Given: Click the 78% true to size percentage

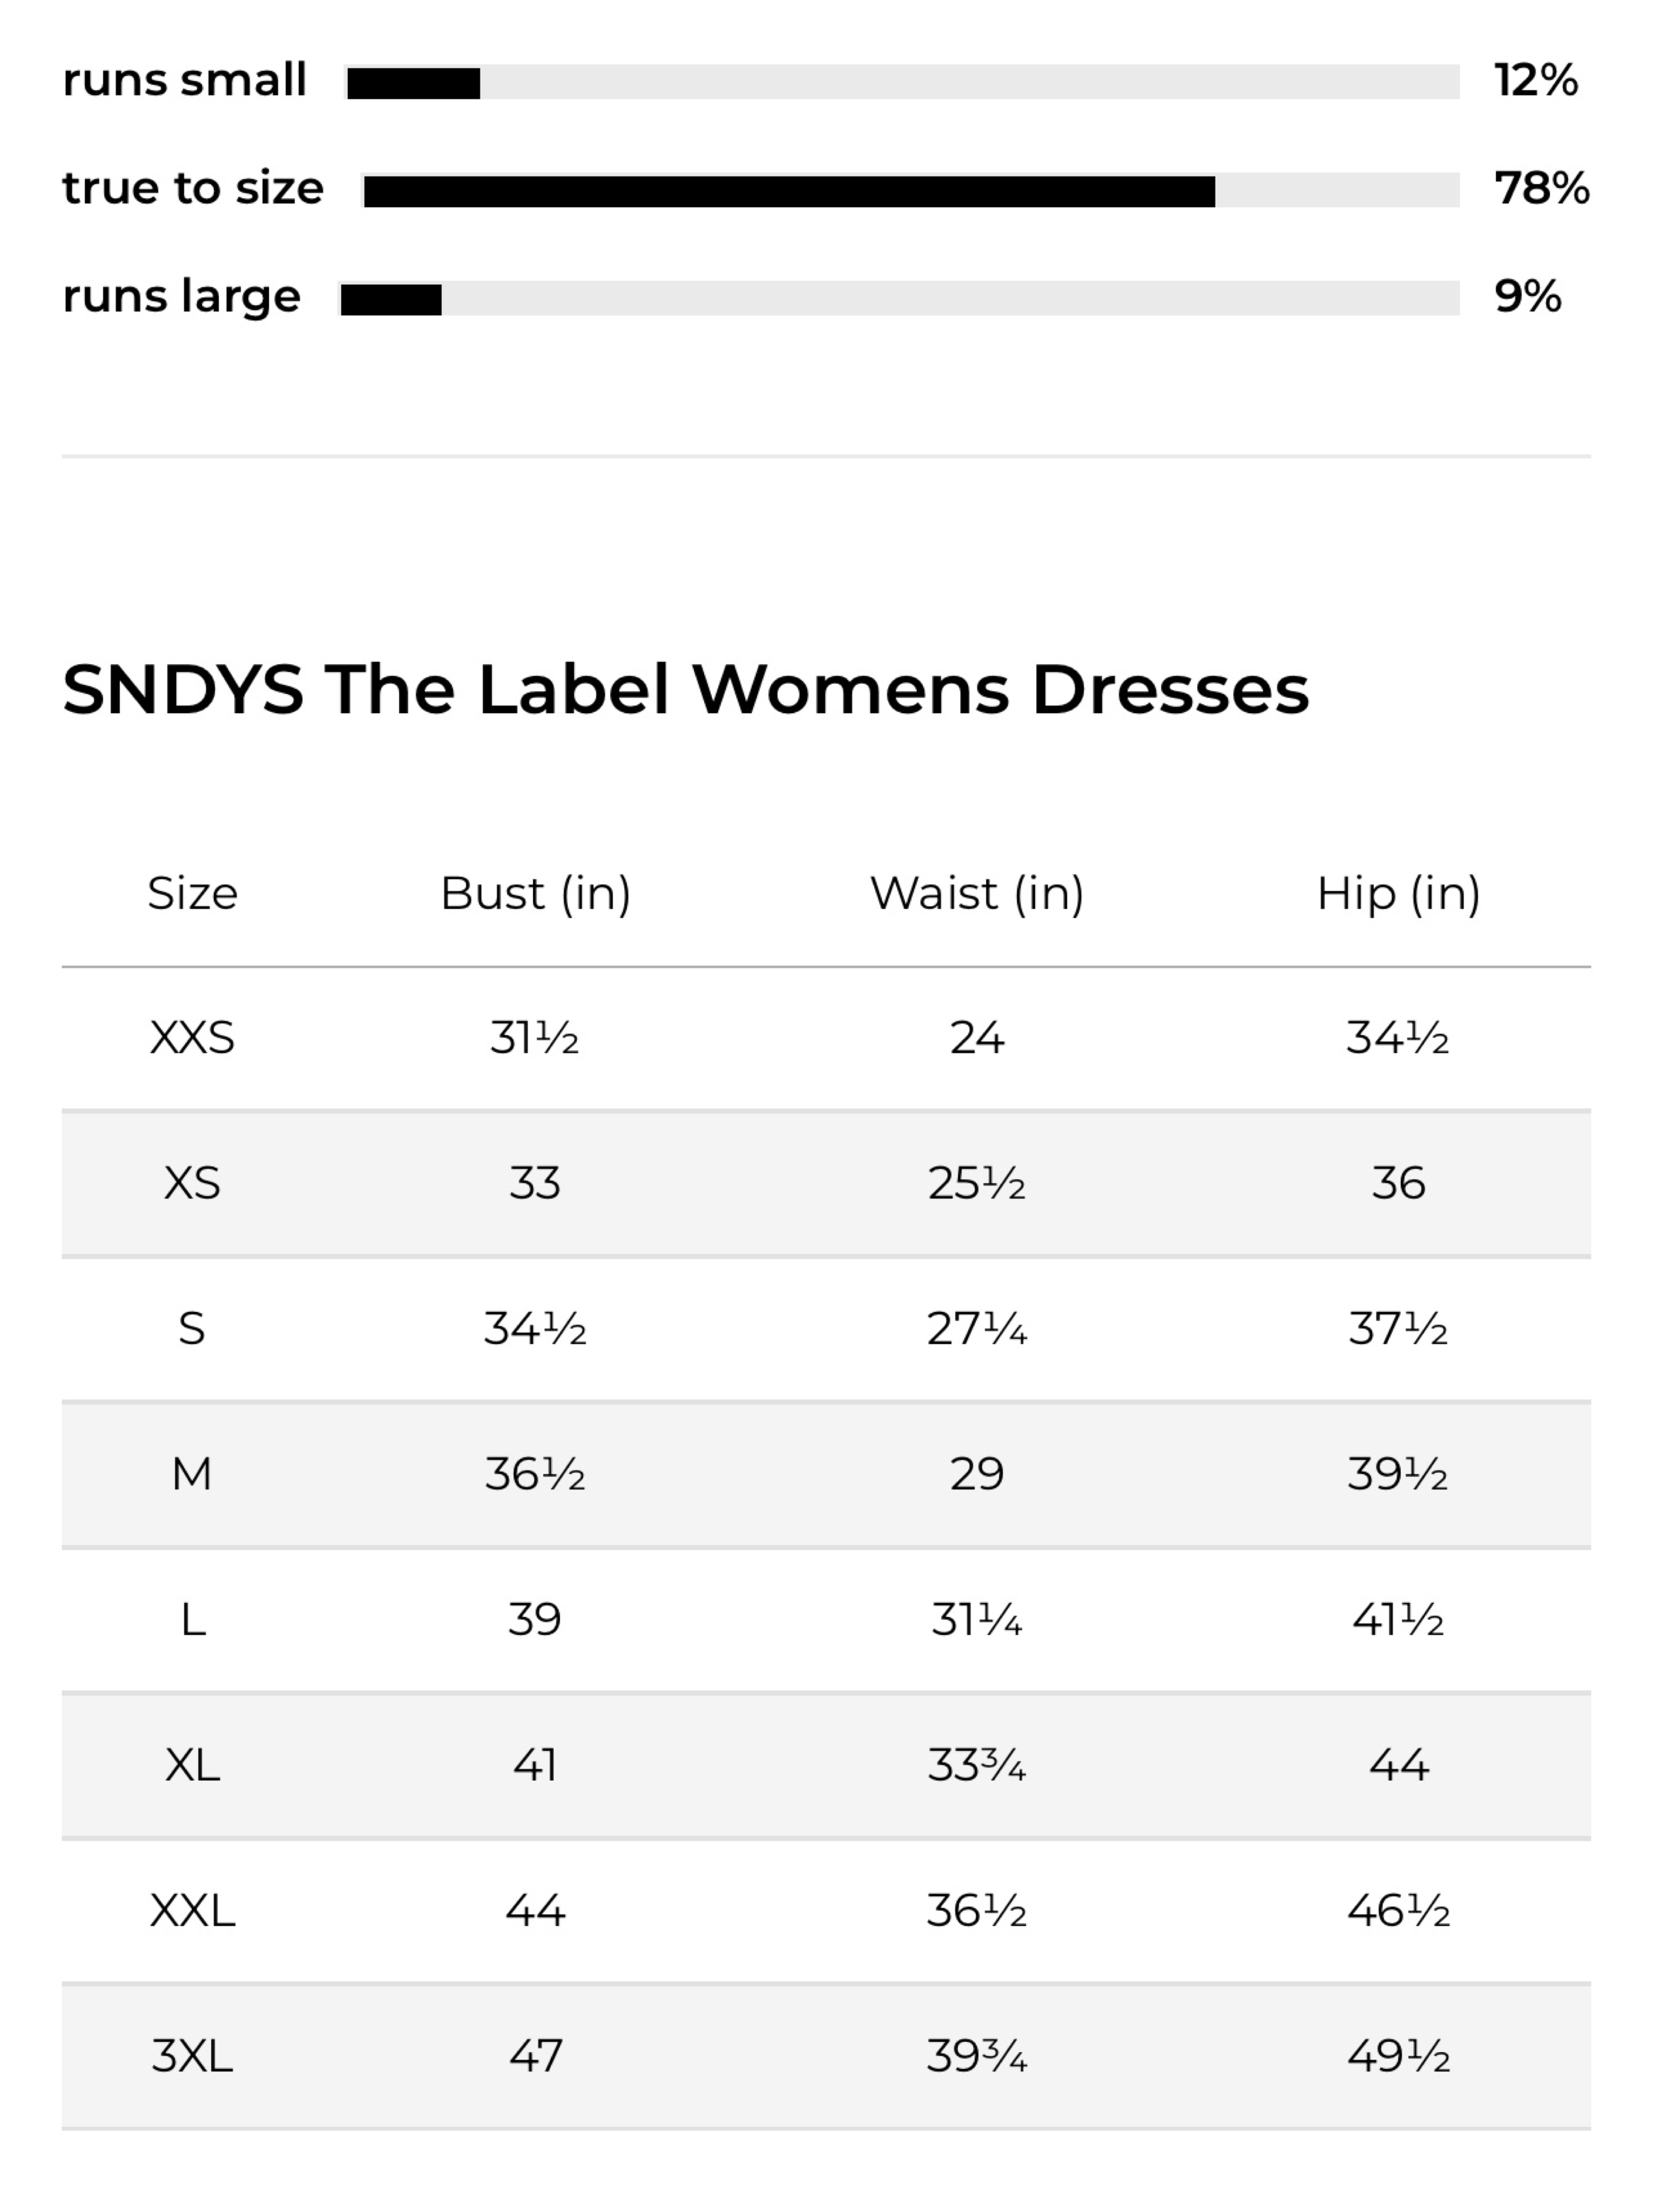Looking at the screenshot, I should [x=1541, y=188].
